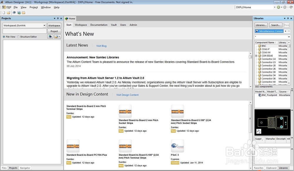This screenshot has height=171, width=294.
Task: Follow the Visit Design Content link
Action: tap(127, 95)
